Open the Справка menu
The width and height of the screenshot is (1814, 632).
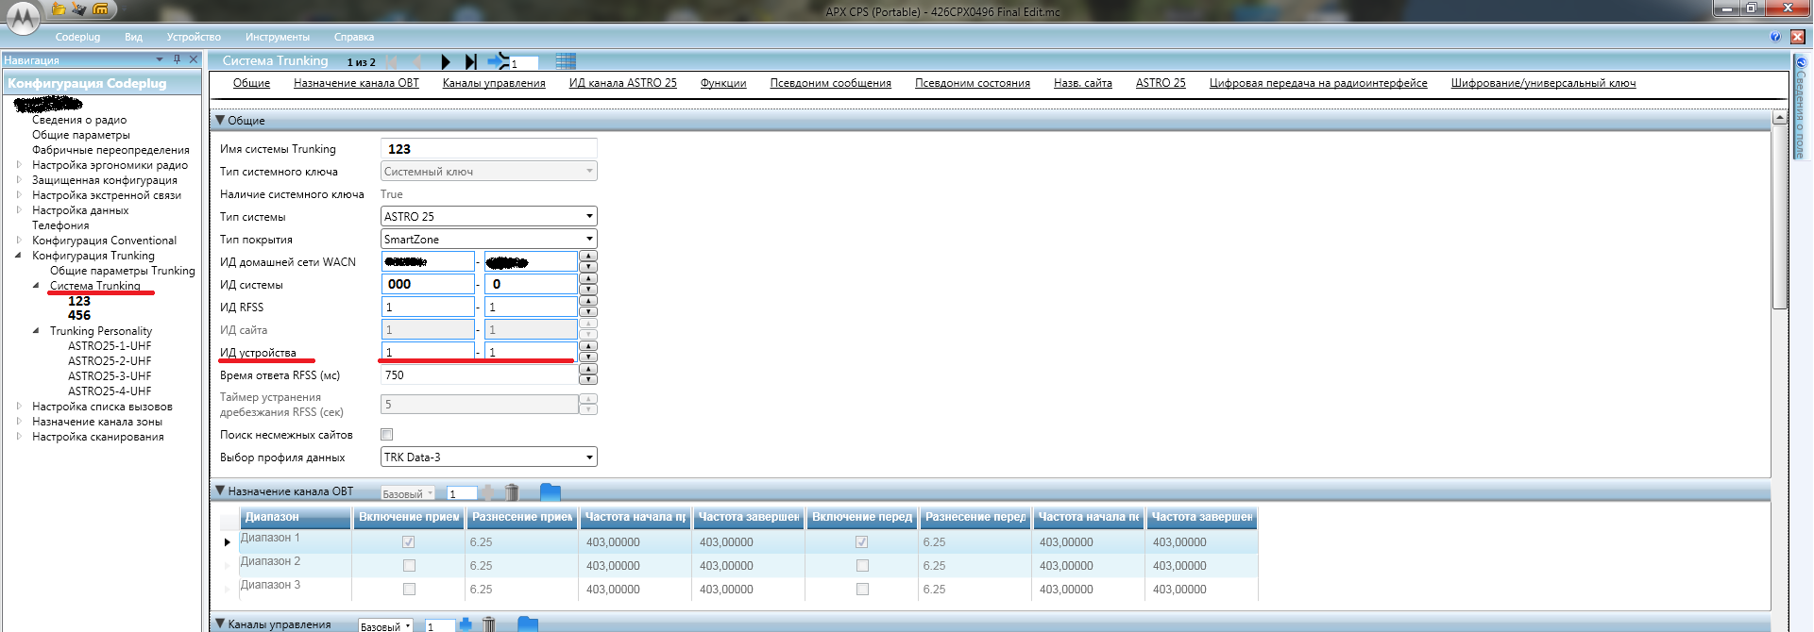click(354, 37)
